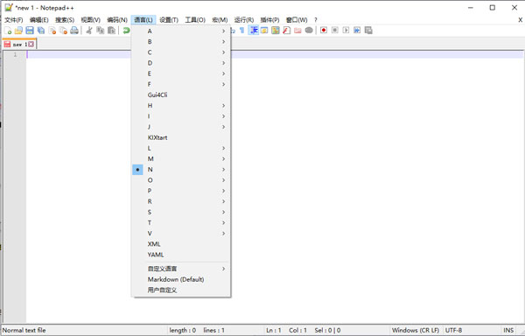The height and width of the screenshot is (336, 525).
Task: Expand the D language submenu arrow
Action: coord(223,63)
